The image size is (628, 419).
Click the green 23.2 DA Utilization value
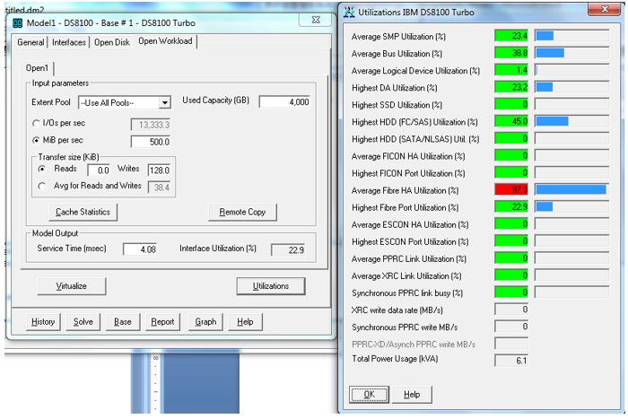(x=511, y=87)
